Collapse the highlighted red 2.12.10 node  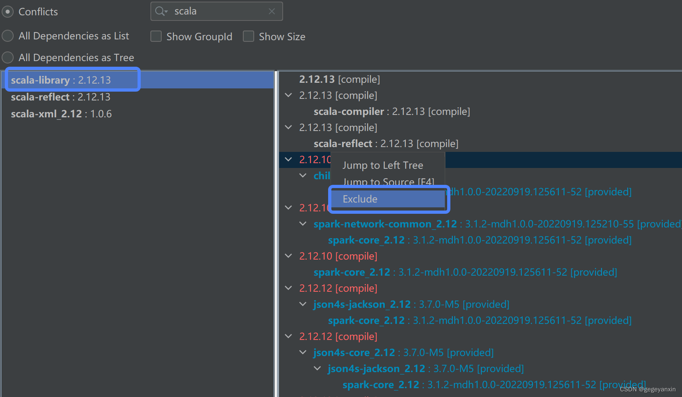(288, 160)
